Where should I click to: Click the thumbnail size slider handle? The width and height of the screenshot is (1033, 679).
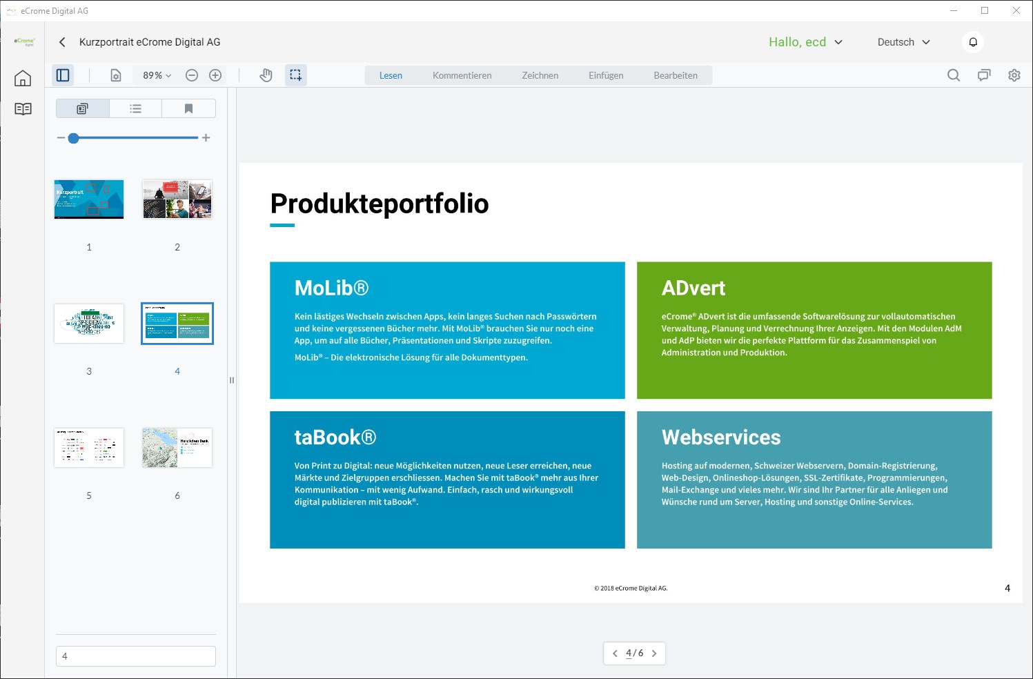[74, 138]
